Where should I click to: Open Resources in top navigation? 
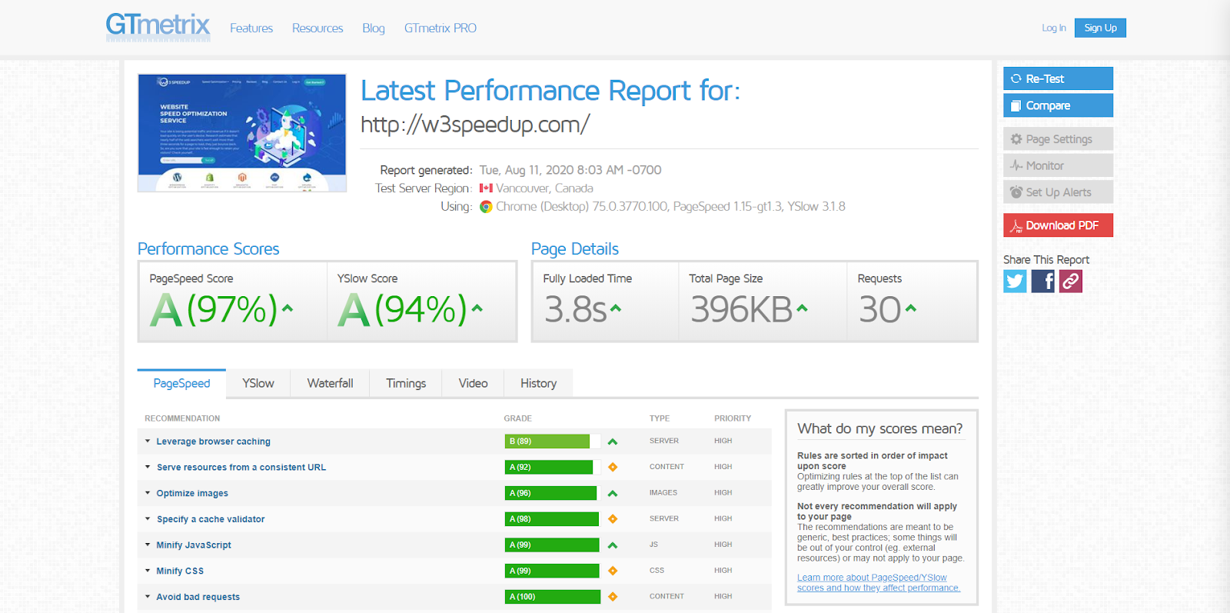(317, 28)
